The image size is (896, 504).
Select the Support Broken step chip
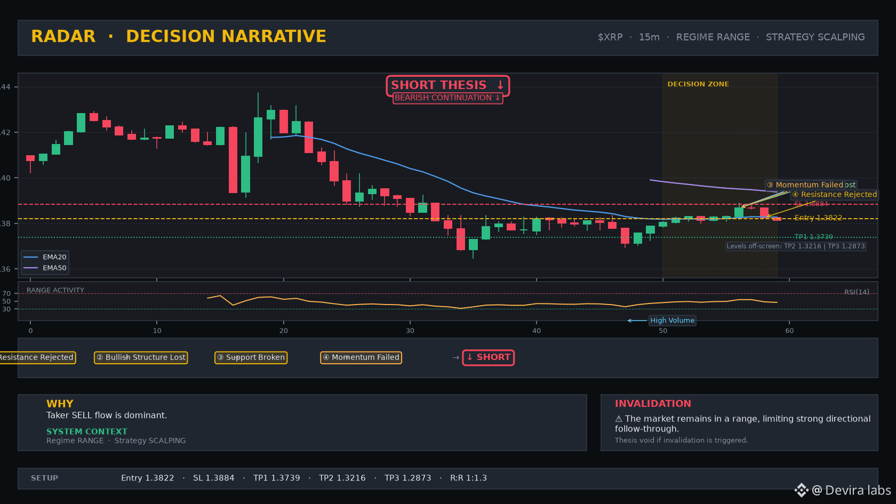251,357
